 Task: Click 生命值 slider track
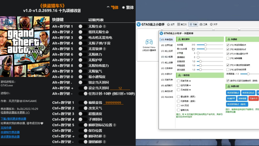(210, 45)
